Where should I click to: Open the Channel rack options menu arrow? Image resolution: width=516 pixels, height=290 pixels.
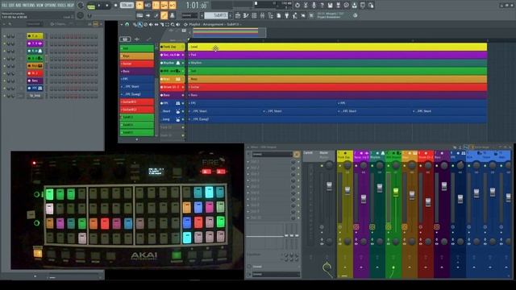click(x=4, y=24)
